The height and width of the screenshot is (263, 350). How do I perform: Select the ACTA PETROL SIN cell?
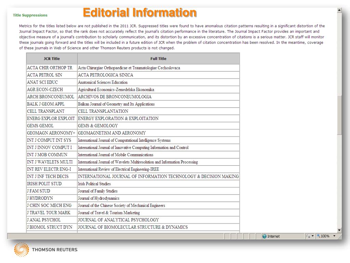coord(52,75)
